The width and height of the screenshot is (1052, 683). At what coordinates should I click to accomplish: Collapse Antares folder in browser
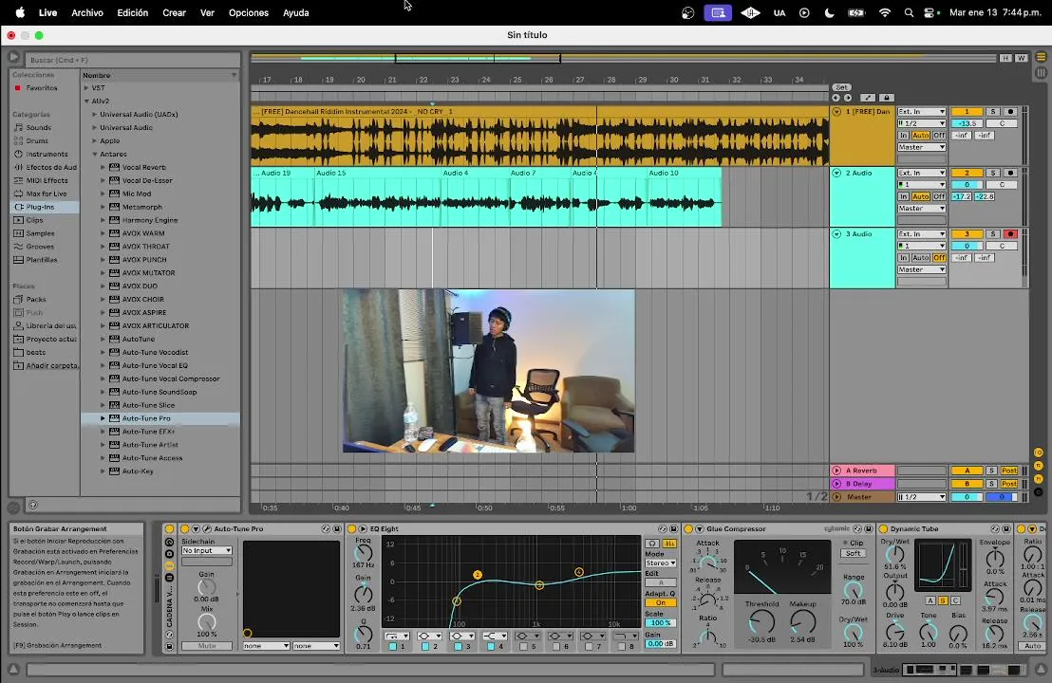[95, 155]
